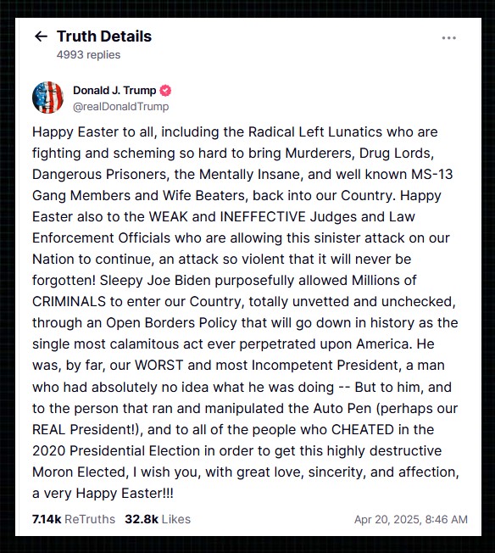The image size is (495, 553).
Task: Click the word INEFFECTIVE in the post
Action: pyautogui.click(x=263, y=216)
